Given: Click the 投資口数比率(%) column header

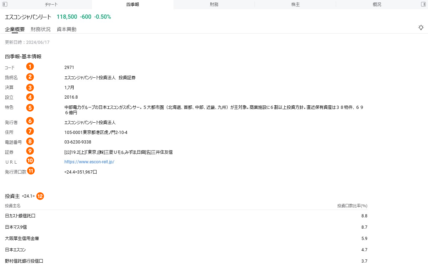Looking at the screenshot, I should point(352,206).
